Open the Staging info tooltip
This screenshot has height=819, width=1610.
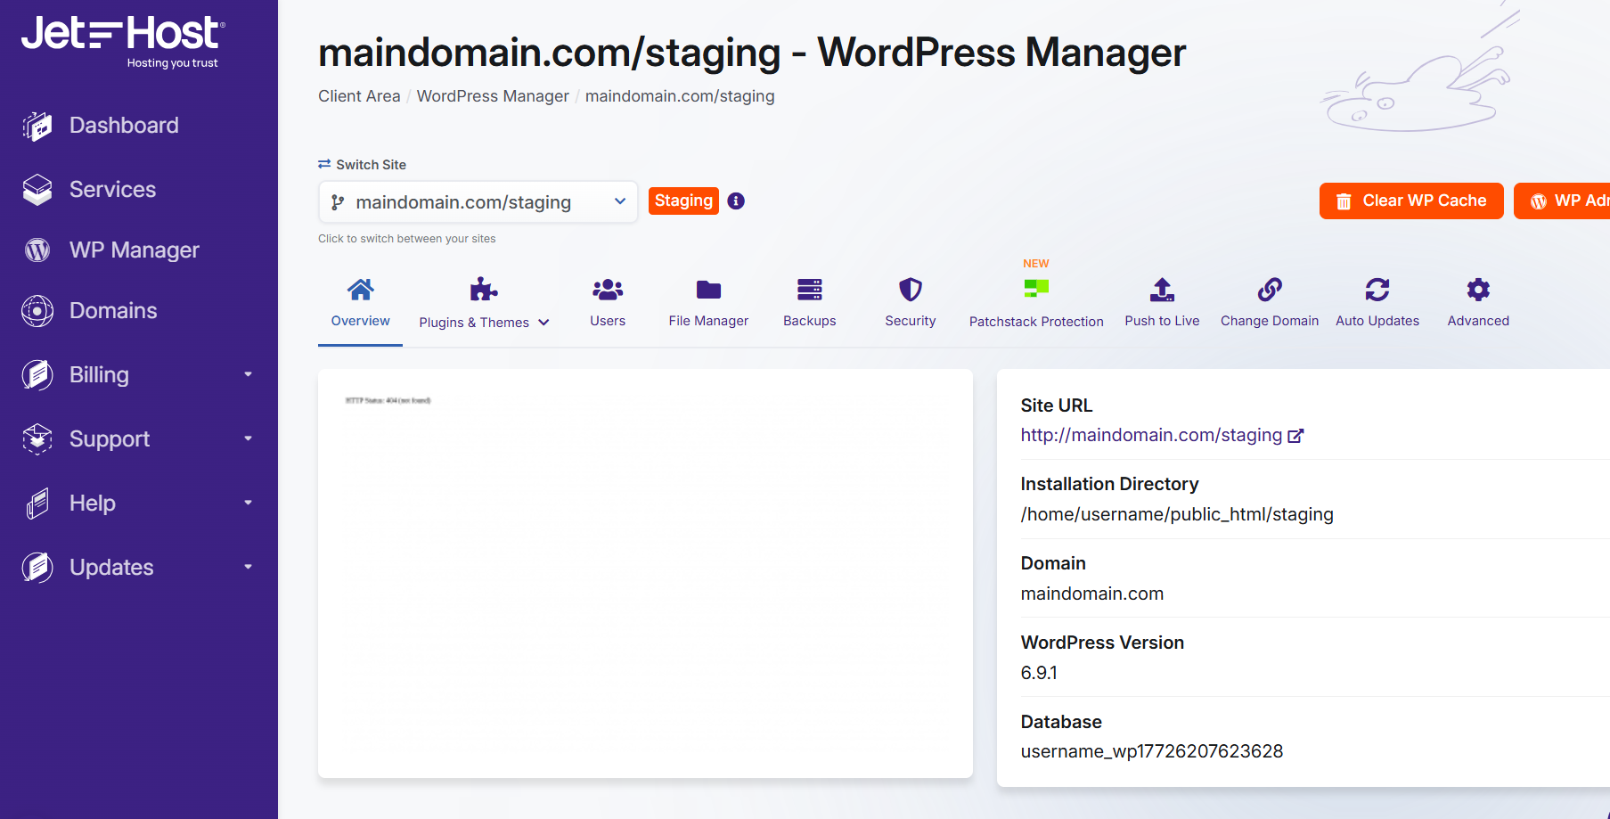coord(735,201)
